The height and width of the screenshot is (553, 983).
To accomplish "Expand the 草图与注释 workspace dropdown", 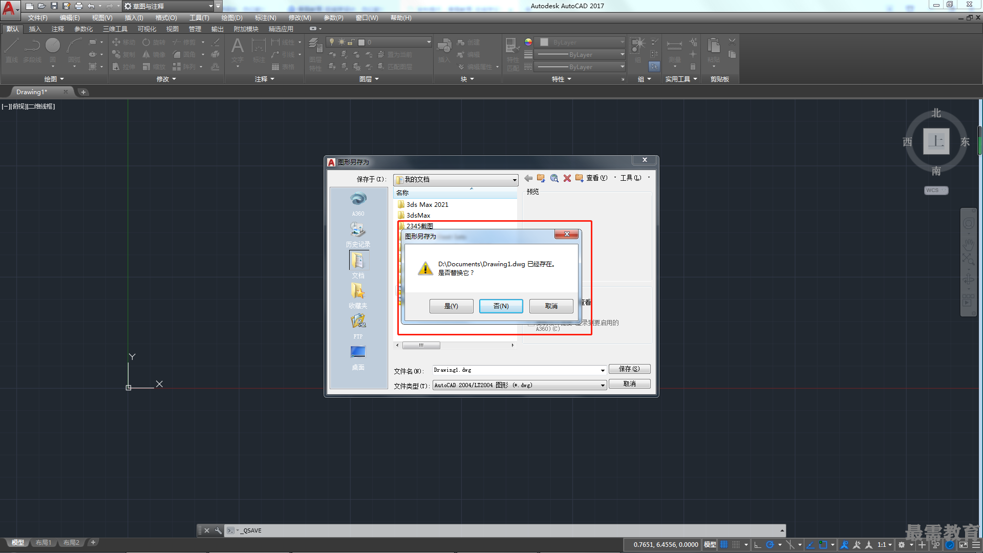I will point(211,6).
